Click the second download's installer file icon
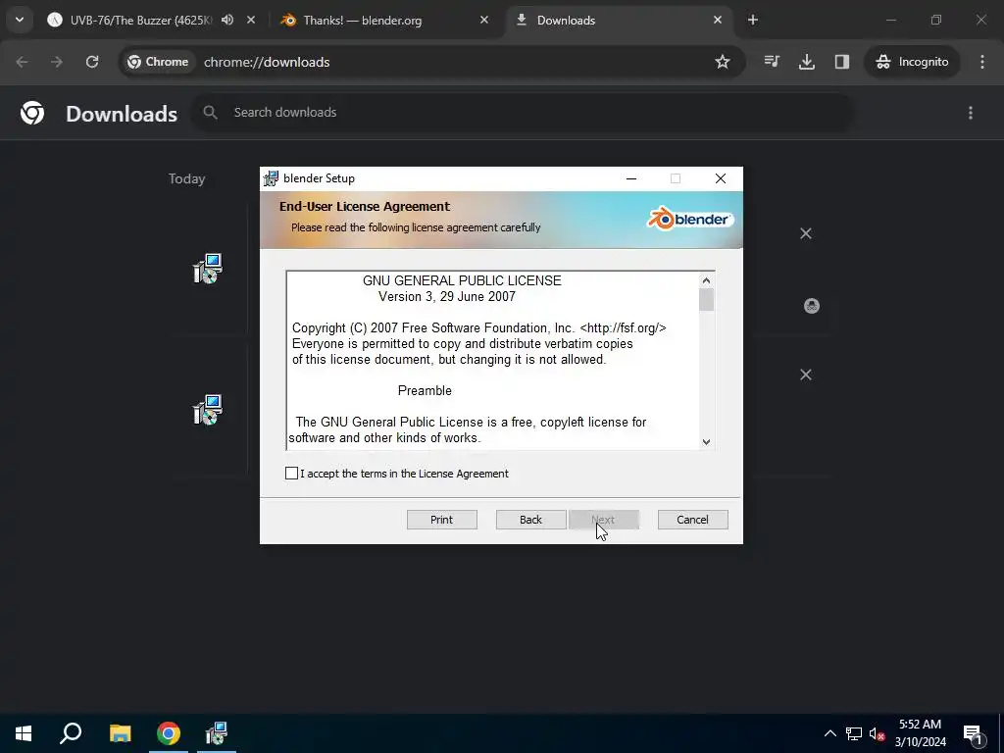 [x=208, y=410]
